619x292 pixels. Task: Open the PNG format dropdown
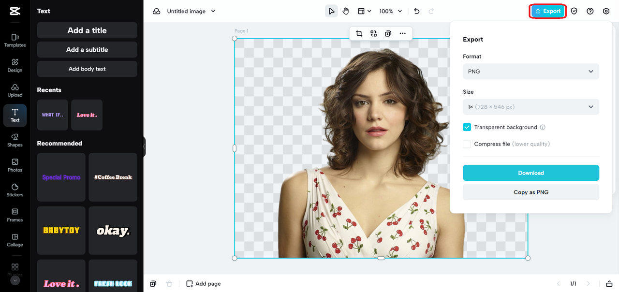(x=531, y=72)
